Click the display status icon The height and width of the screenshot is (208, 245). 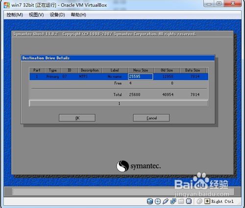pos(189,201)
